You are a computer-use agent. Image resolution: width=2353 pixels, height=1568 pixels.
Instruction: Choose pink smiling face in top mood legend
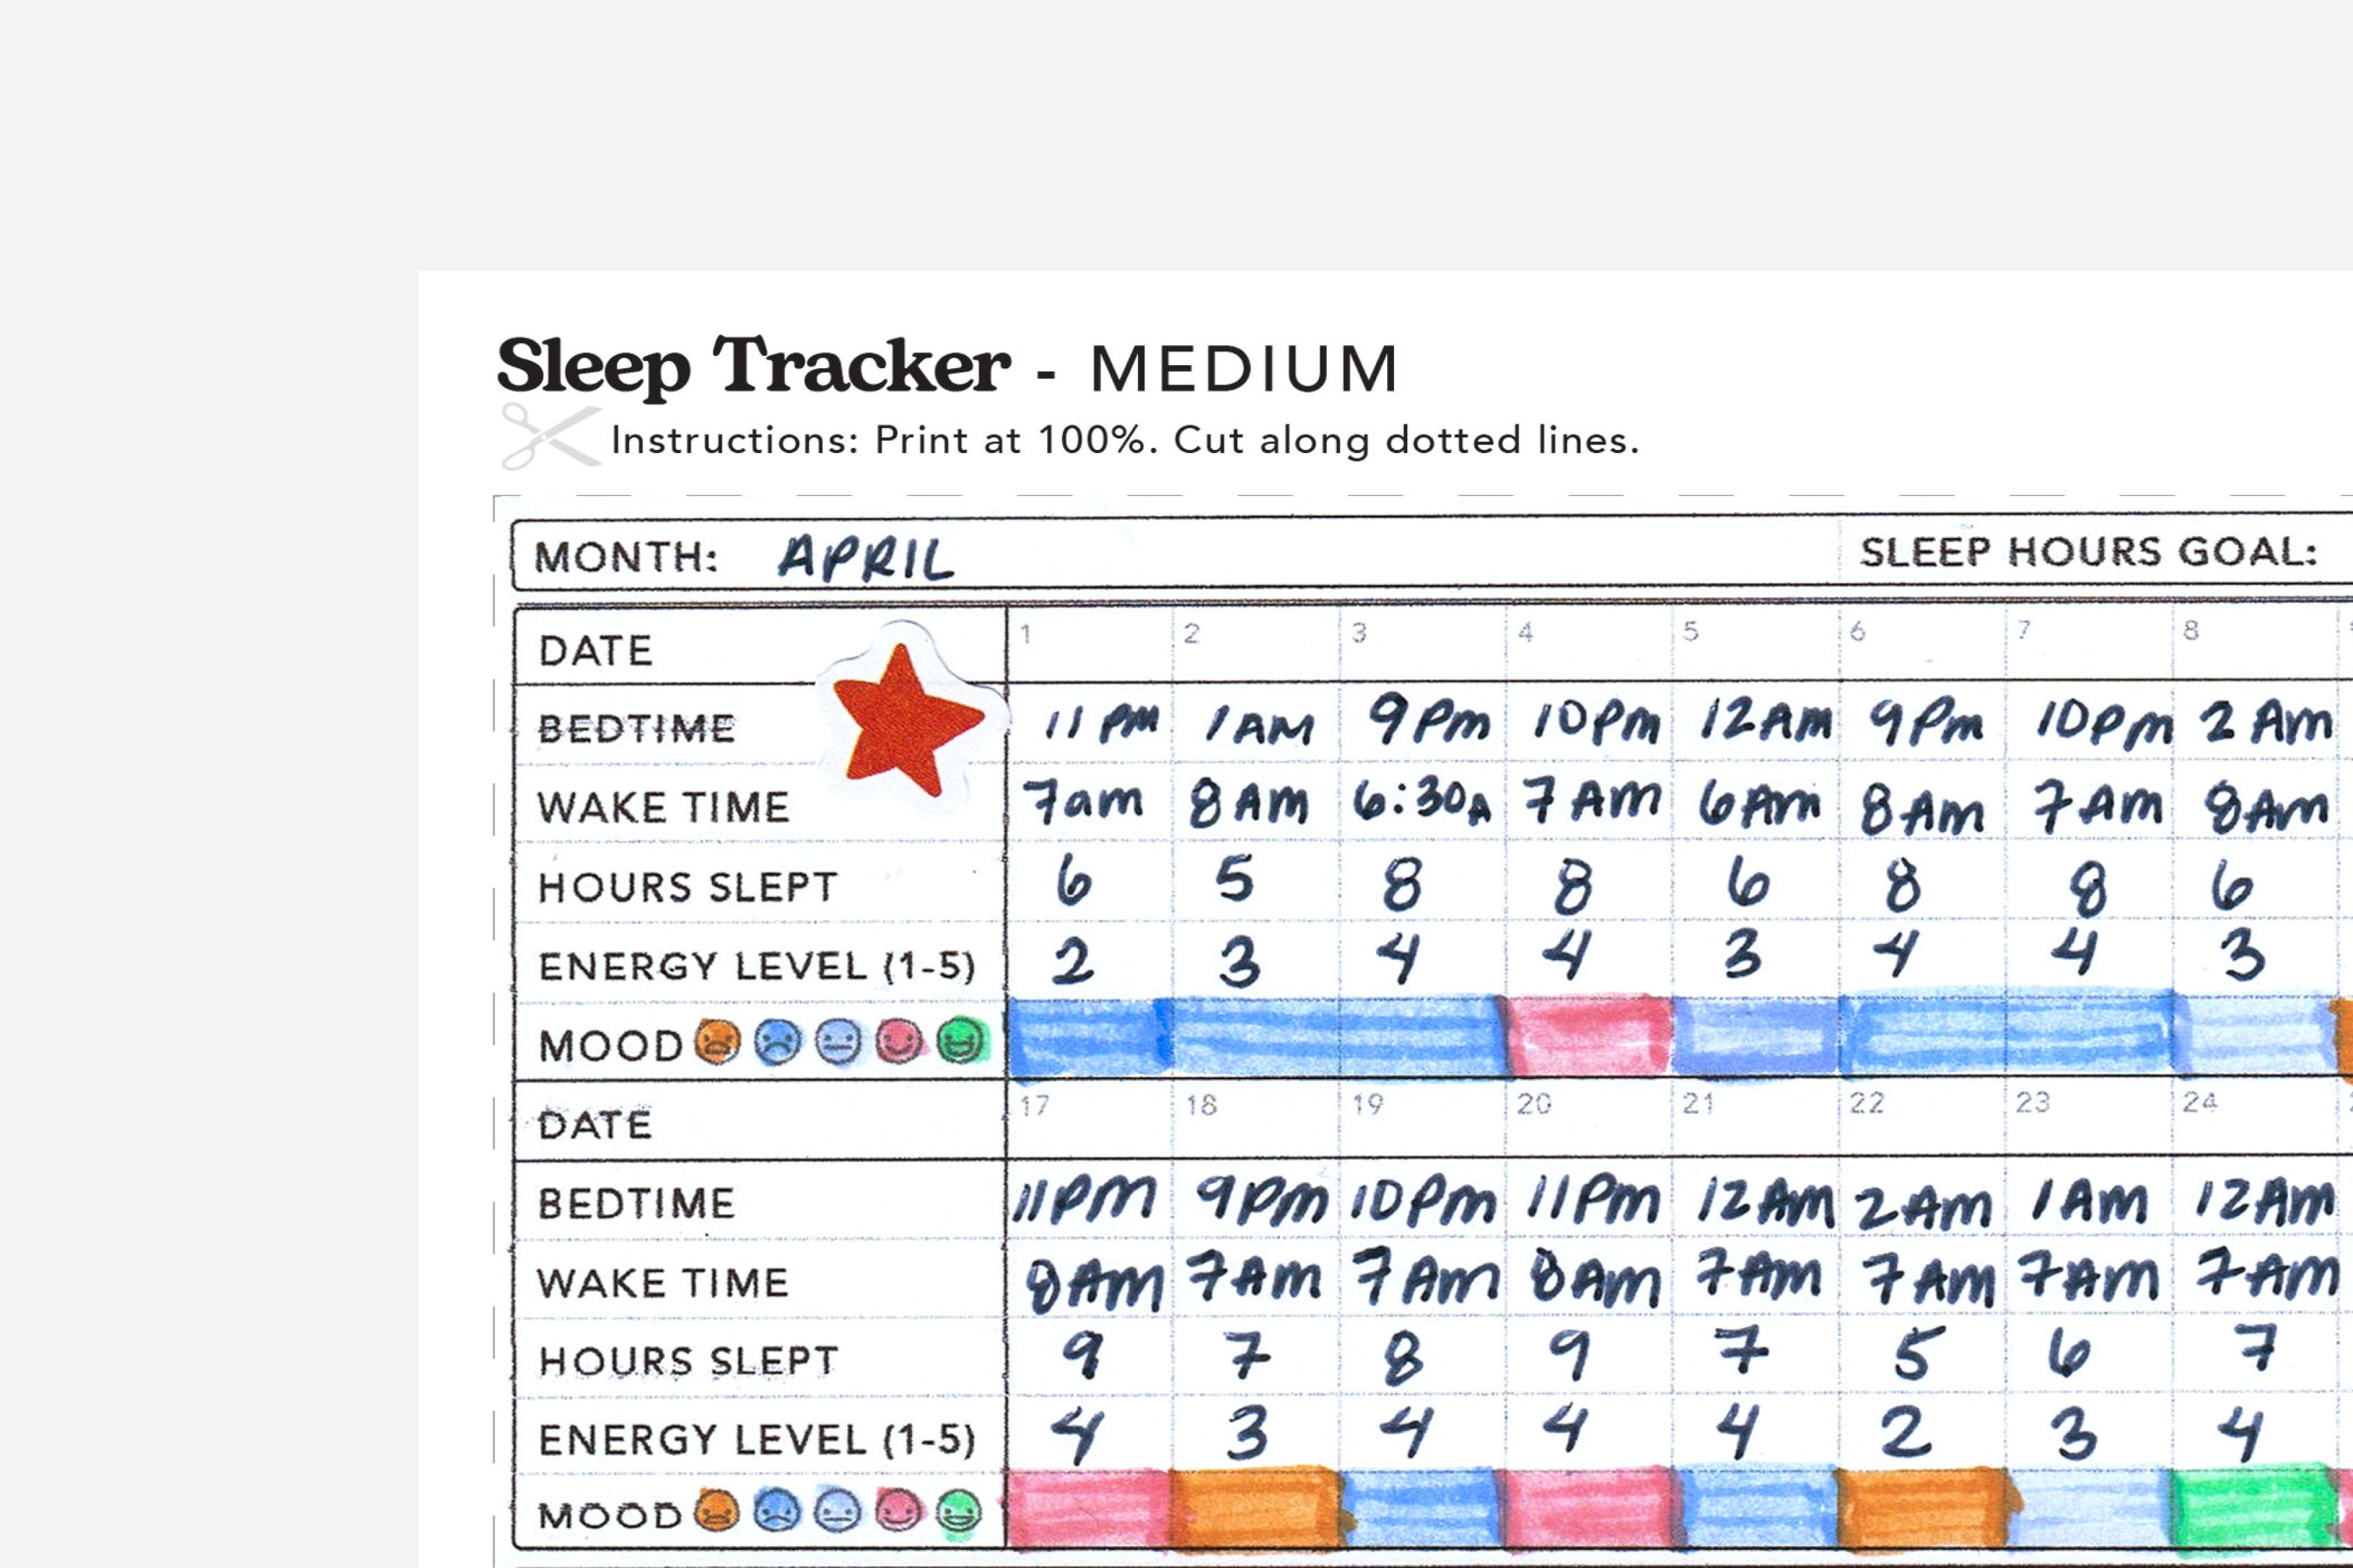(898, 1043)
